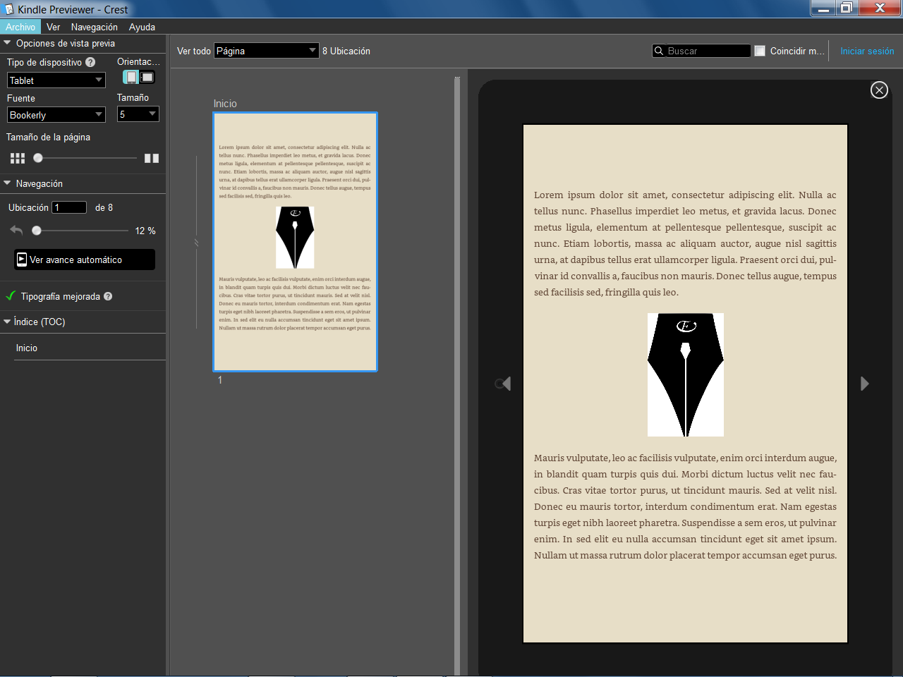
Task: Collapse the Navegación section
Action: point(8,183)
